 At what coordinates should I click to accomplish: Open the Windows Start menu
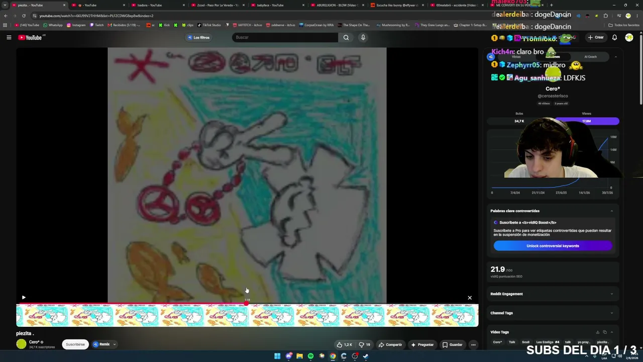click(x=277, y=356)
